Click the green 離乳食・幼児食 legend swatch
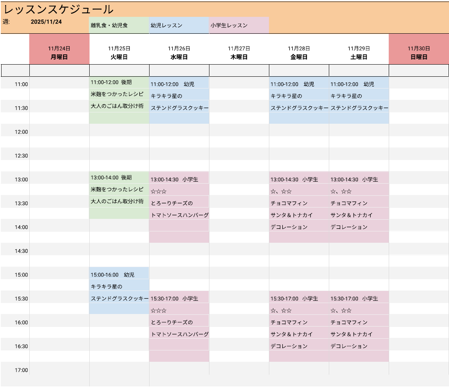 pyautogui.click(x=119, y=25)
